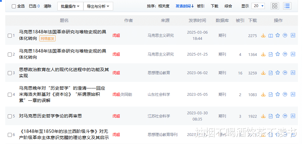This screenshot has width=302, height=144.
Task: Open source journal 山东社会科学
Action: tap(159, 95)
